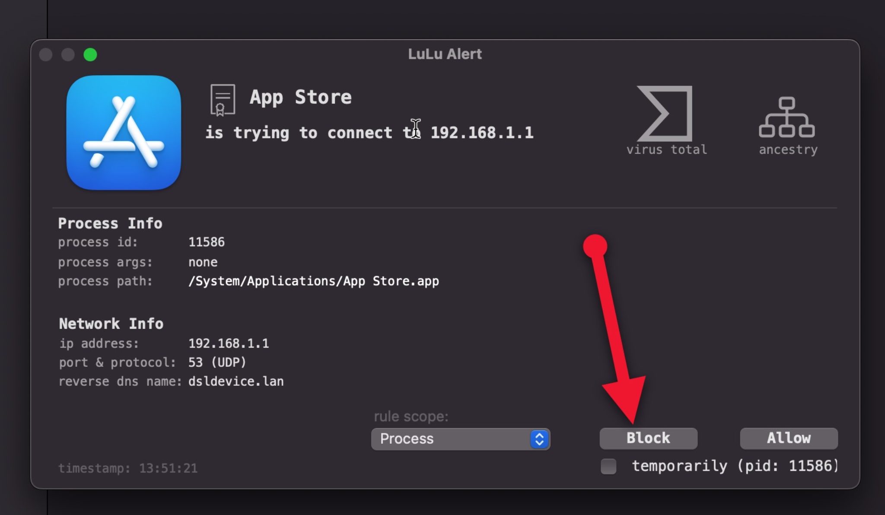The width and height of the screenshot is (885, 515).
Task: Show the process ancestry tree icon
Action: 787,117
